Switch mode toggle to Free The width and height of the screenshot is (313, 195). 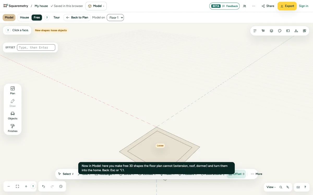click(x=37, y=17)
